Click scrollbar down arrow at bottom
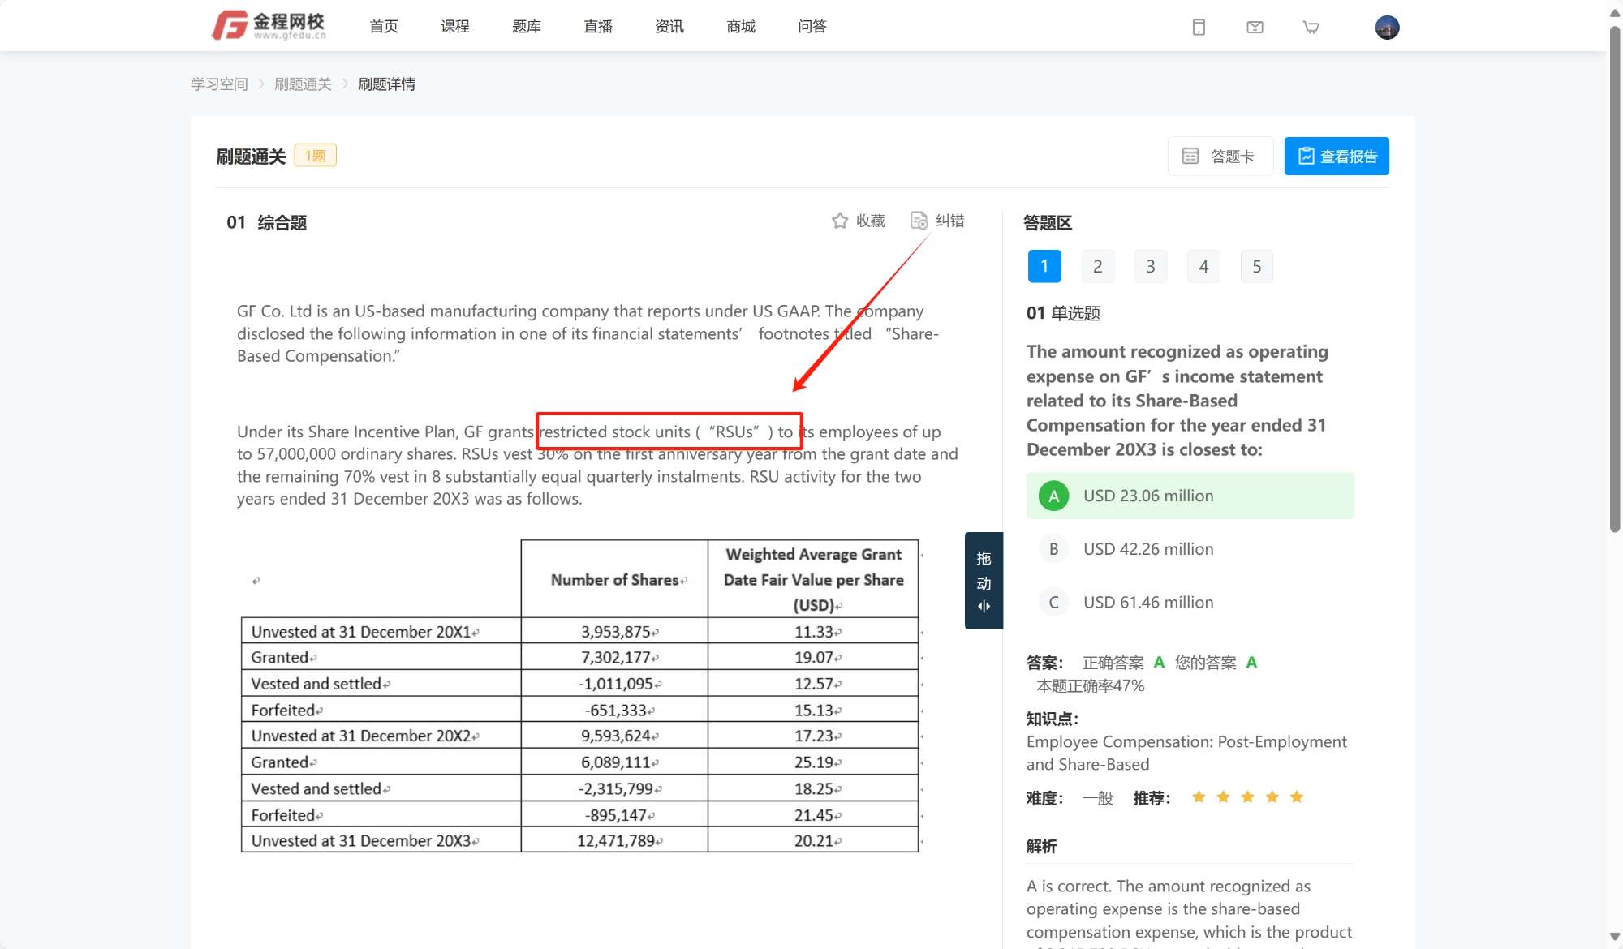 [1615, 937]
